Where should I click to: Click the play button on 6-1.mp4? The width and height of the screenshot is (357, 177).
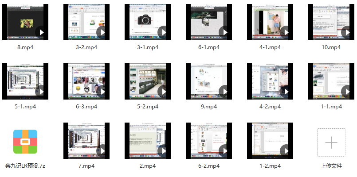click(x=225, y=32)
